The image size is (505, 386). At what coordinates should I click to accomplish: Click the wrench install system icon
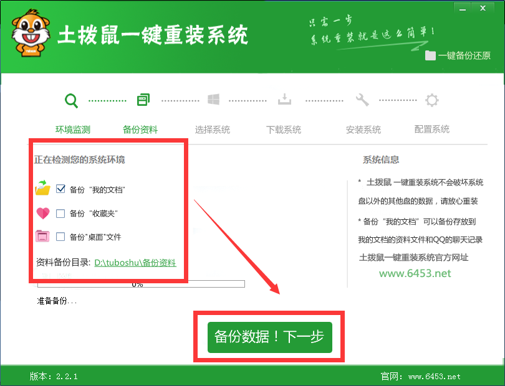(362, 100)
